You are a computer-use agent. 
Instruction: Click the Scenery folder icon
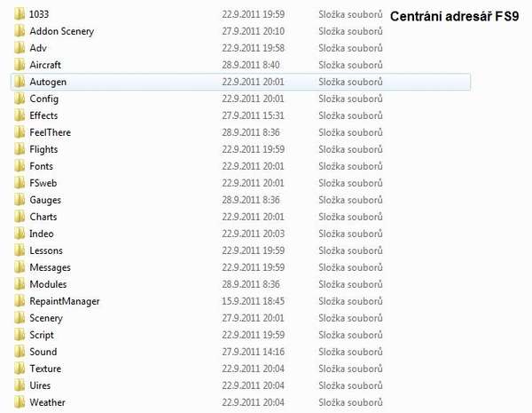[x=20, y=318]
